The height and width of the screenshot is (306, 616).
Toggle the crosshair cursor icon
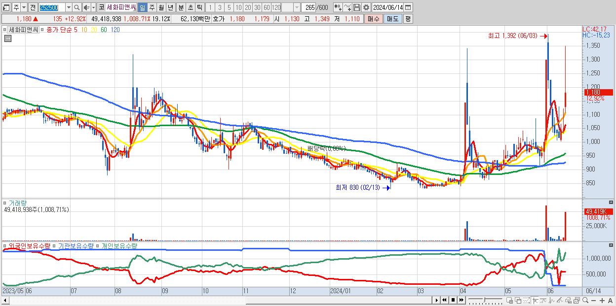click(535, 300)
